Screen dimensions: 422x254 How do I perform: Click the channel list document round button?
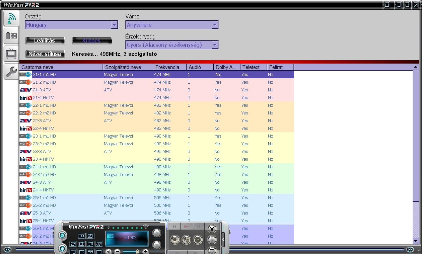212,240
